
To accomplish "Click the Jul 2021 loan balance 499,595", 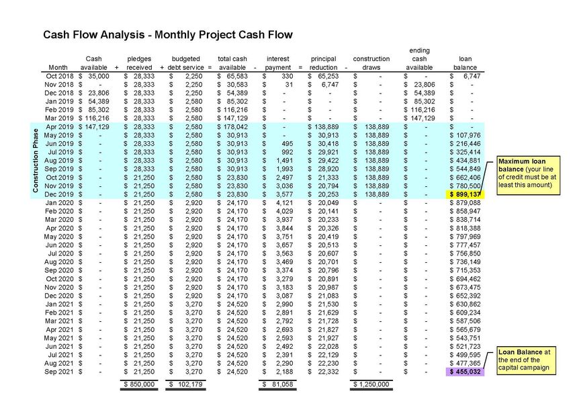I will pyautogui.click(x=468, y=355).
